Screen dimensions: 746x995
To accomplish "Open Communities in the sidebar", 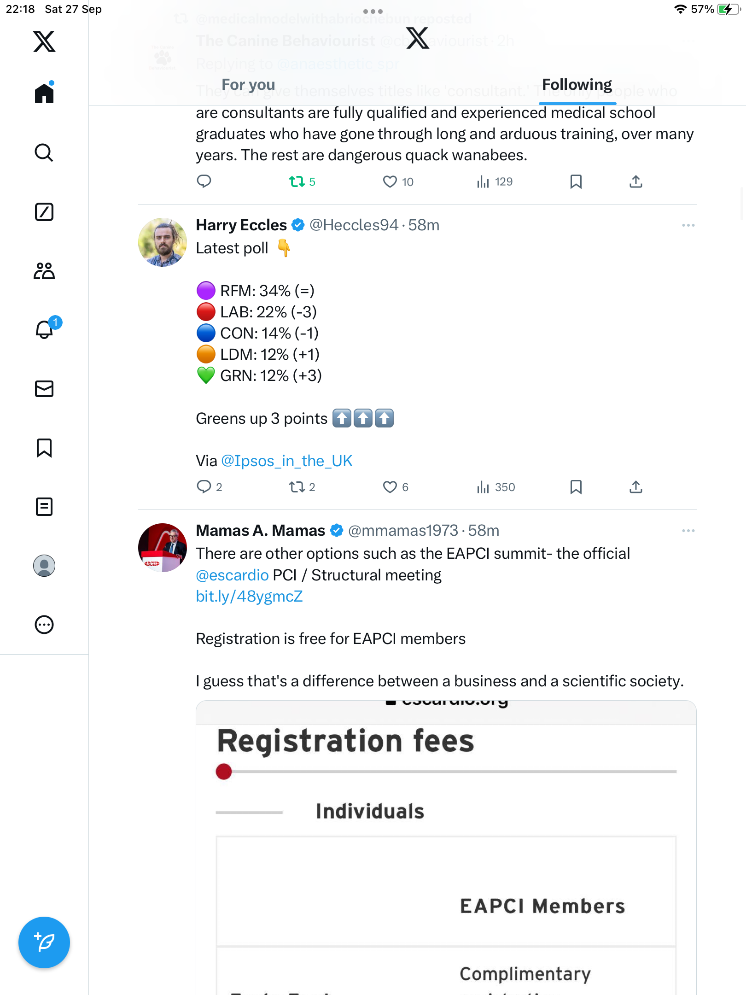I will [x=44, y=271].
